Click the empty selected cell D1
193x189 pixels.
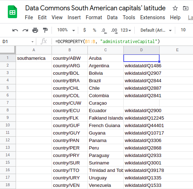141,58
